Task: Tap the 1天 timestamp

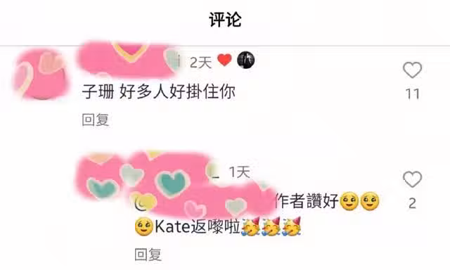Action: (240, 172)
